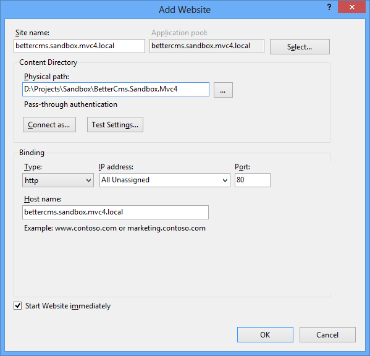Open Connect as settings
Screen dimensions: 370x356
coord(49,124)
